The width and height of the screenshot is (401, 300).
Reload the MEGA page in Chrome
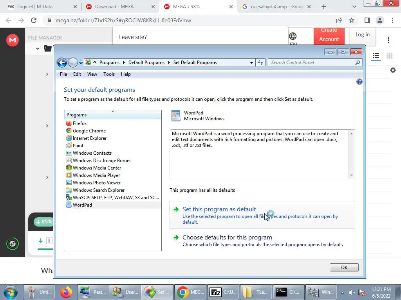[x=34, y=20]
